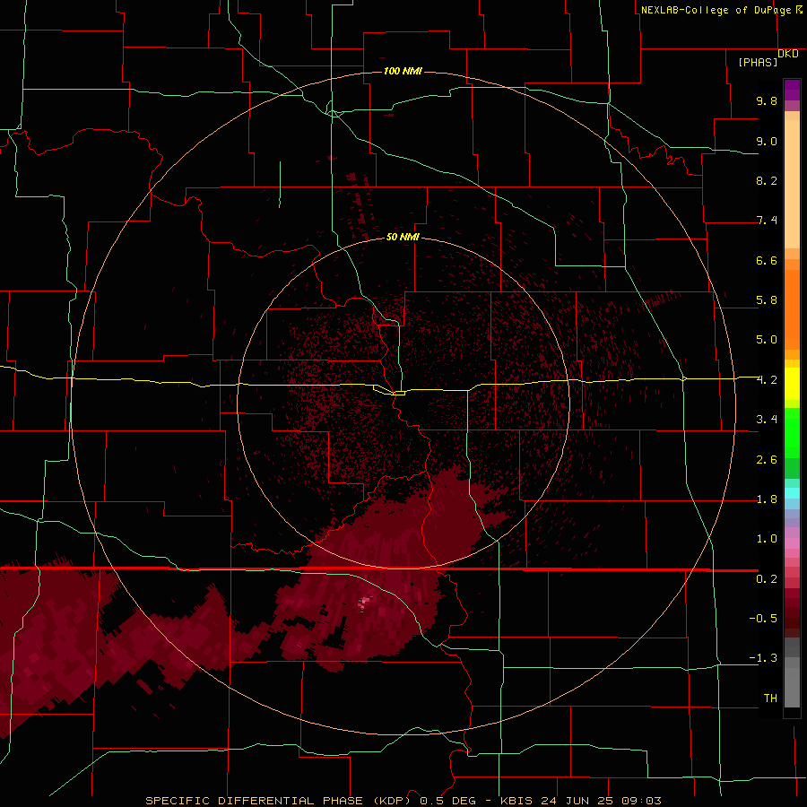Click the 50 NMI range ring label
This screenshot has height=807, width=807.
coord(403,237)
